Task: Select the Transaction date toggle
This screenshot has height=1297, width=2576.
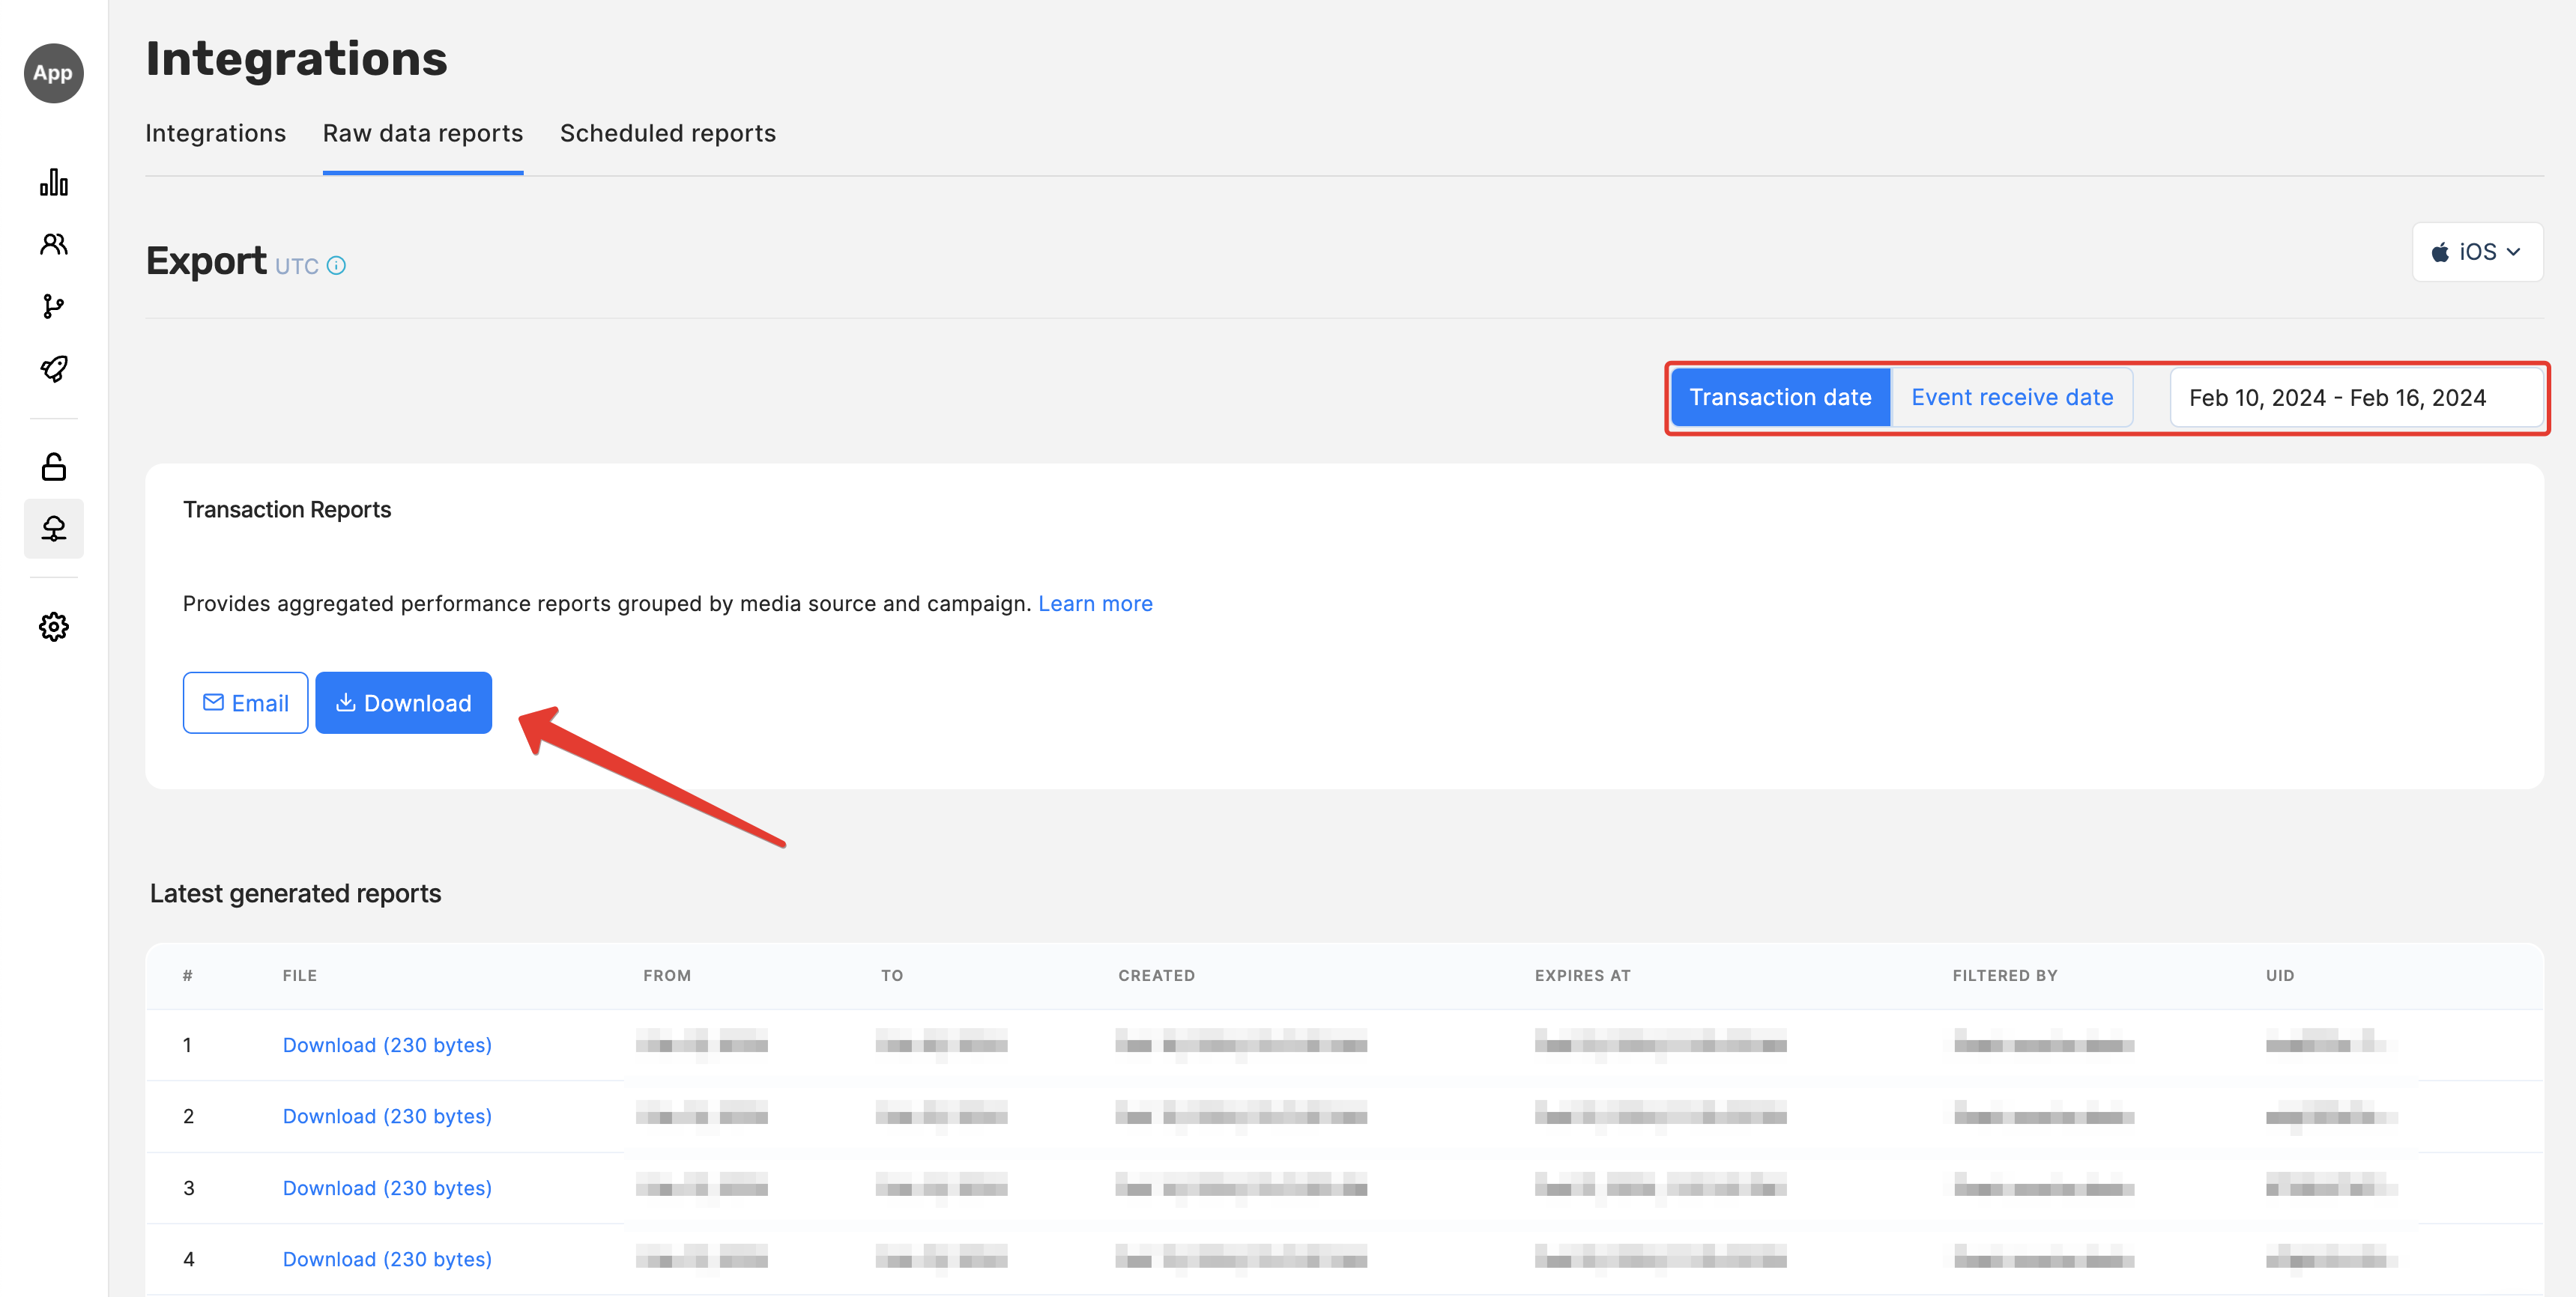Action: [x=1780, y=398]
